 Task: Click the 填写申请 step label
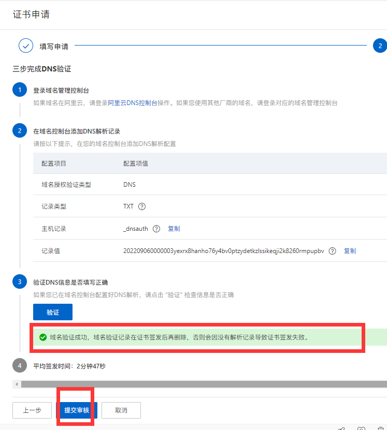coord(54,46)
